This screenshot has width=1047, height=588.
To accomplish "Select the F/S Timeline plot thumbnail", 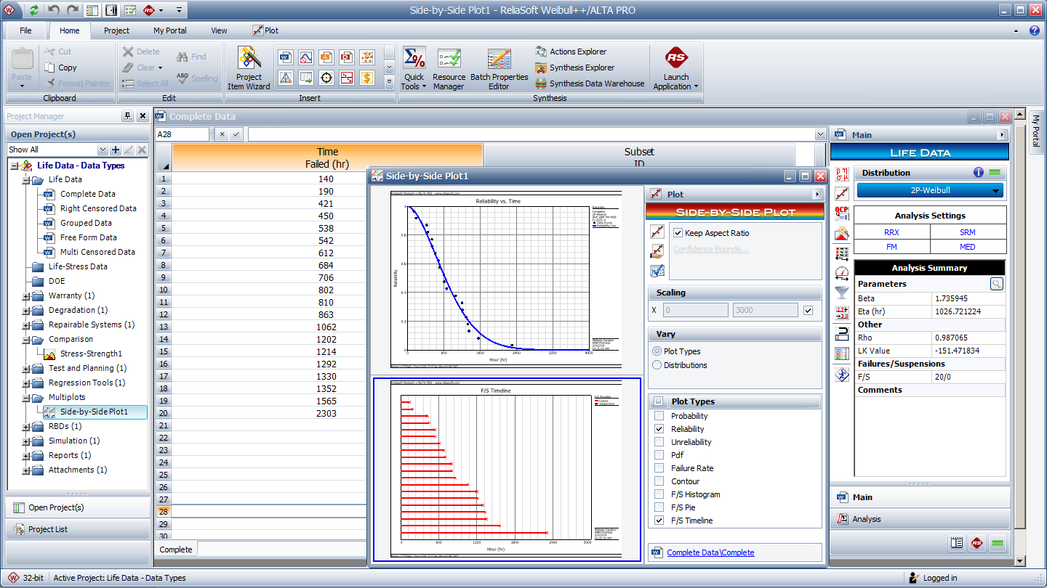I will click(507, 469).
